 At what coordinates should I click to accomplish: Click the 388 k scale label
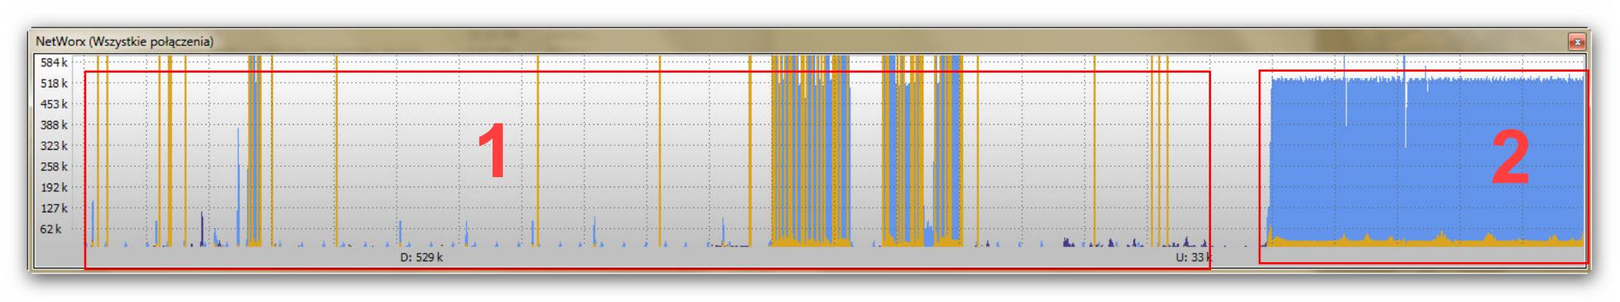(x=54, y=125)
